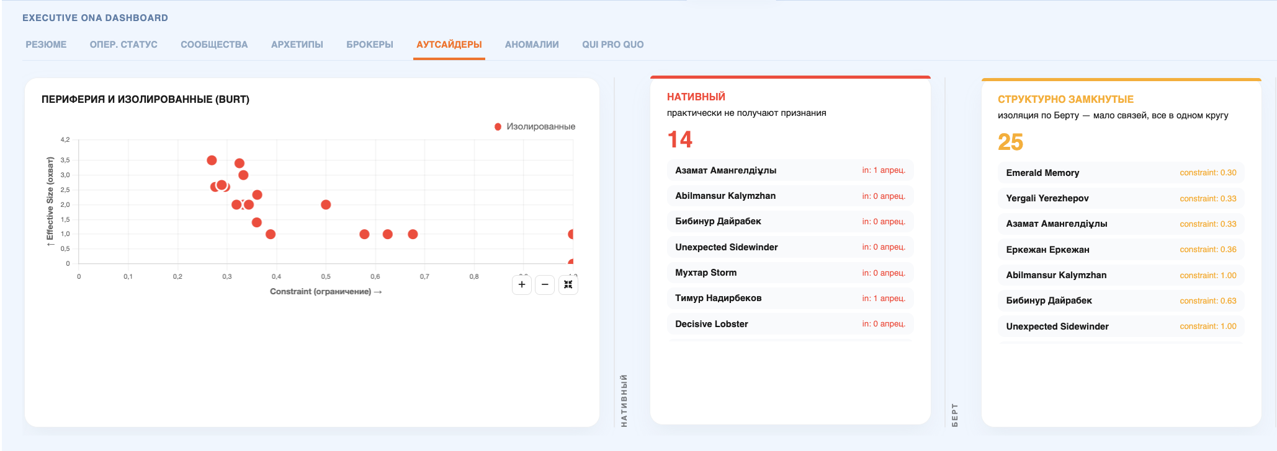Image resolution: width=1277 pixels, height=451 pixels.
Task: Zoom out on the Burt scatter chart
Action: click(545, 284)
